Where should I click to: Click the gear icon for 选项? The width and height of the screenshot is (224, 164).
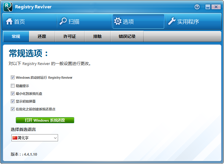click(118, 21)
